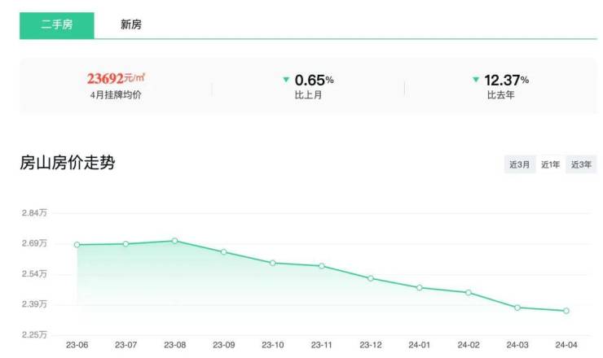Click the green down arrow beside 12.37%

click(x=476, y=80)
